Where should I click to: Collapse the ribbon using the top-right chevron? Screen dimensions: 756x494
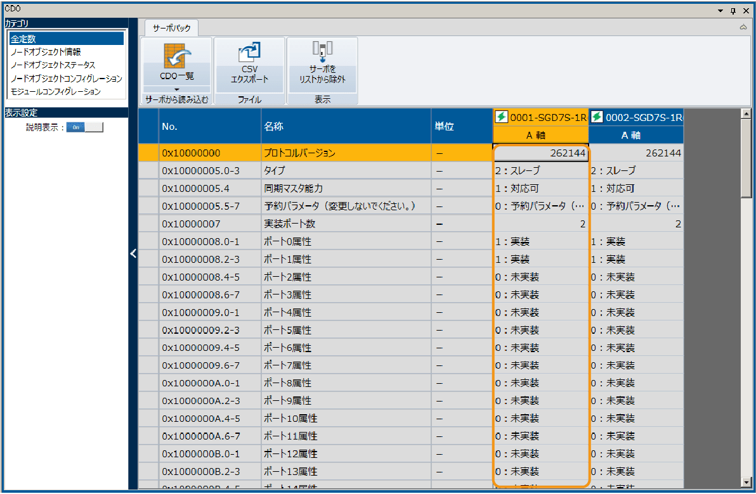(x=743, y=27)
